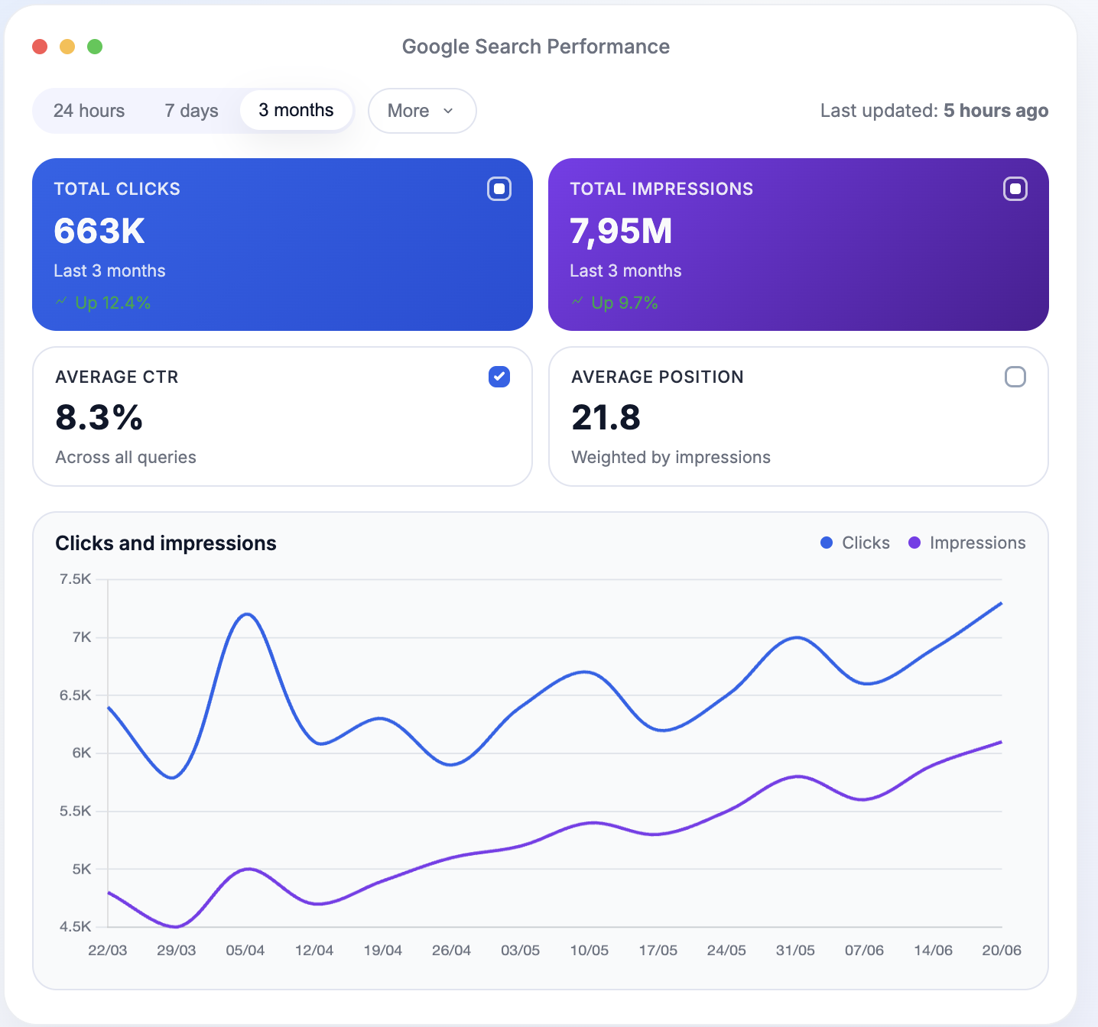This screenshot has height=1027, width=1098.
Task: Switch to the 7 days tab
Action: [190, 111]
